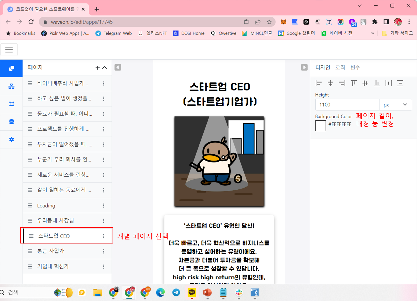The height and width of the screenshot is (301, 417).
Task: Open the Pixlr Web Apps bookmark
Action: tap(65, 33)
